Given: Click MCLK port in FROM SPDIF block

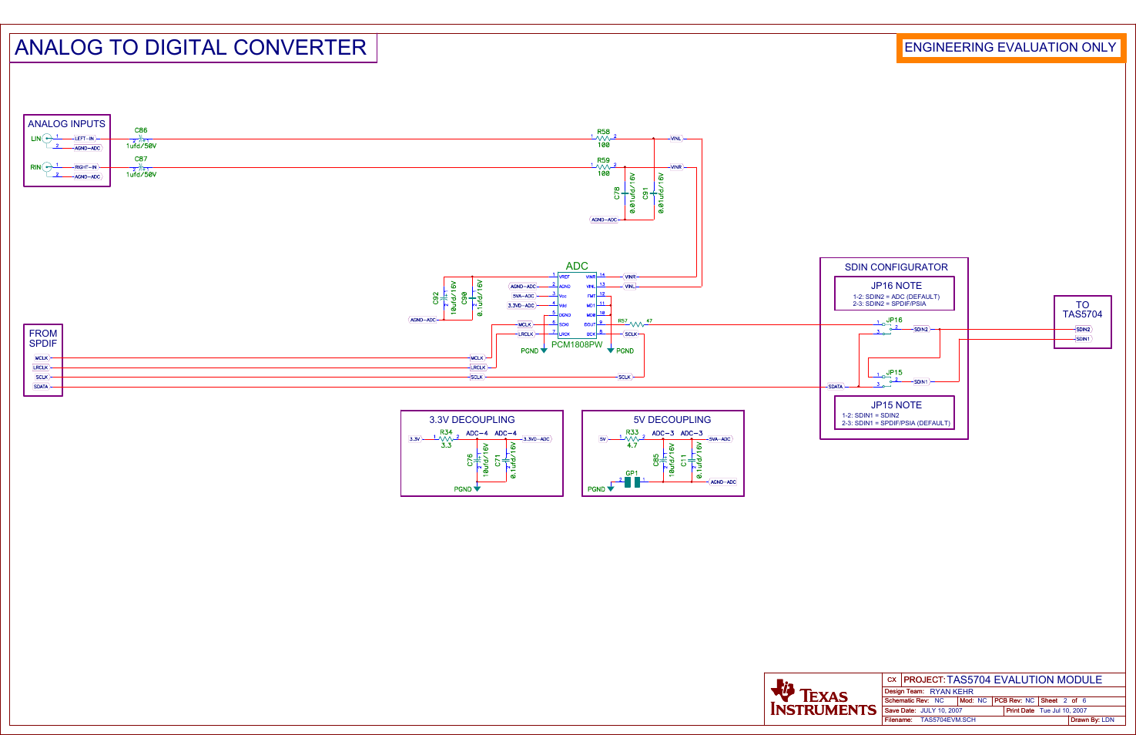Looking at the screenshot, I should pos(42,358).
